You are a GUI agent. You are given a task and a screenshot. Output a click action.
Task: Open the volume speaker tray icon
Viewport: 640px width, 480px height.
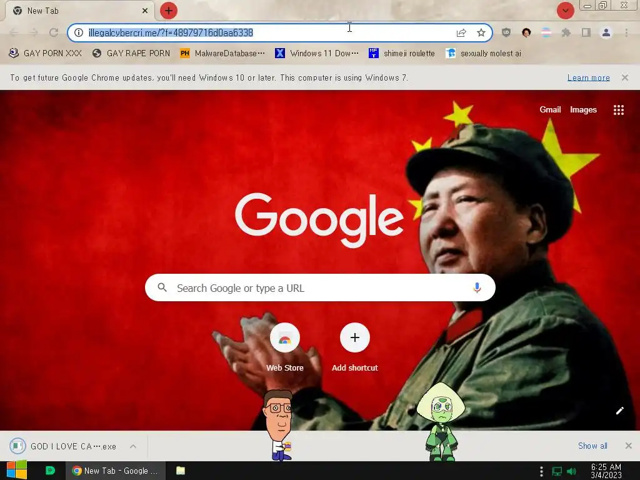(572, 471)
